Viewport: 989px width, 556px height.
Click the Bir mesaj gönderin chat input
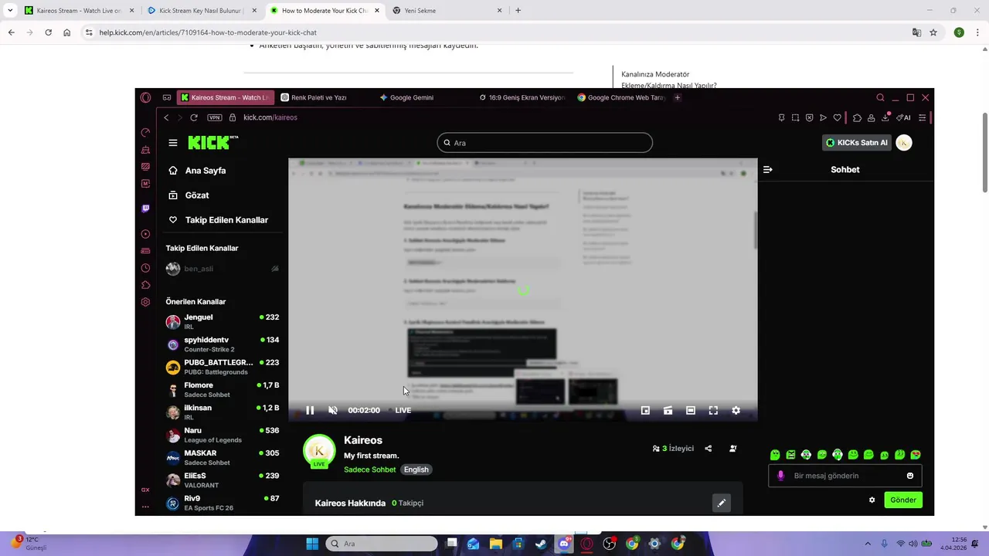coord(845,476)
